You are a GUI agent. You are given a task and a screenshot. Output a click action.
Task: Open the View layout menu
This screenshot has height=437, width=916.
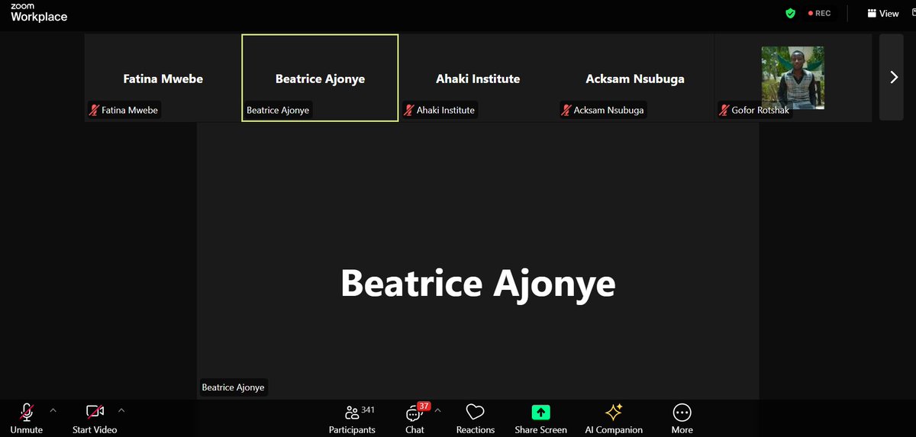(x=883, y=13)
